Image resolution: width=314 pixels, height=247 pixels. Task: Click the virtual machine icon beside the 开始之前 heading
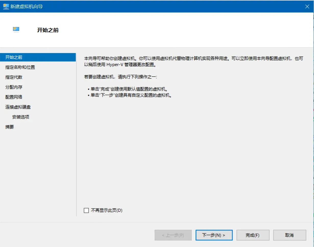click(16, 30)
